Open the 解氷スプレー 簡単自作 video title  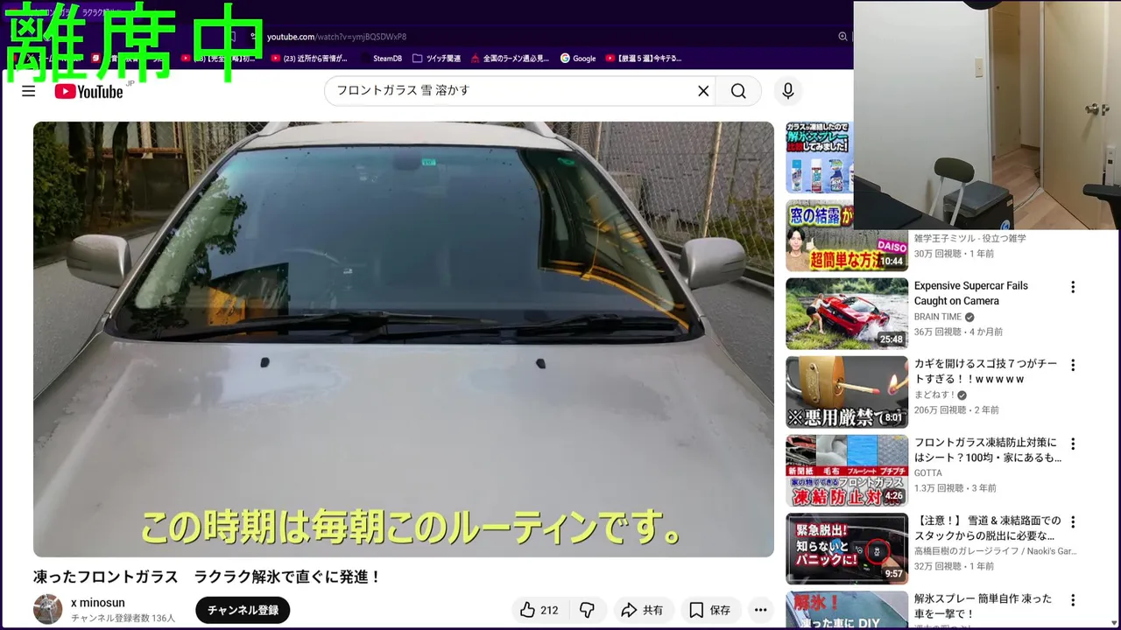[983, 606]
